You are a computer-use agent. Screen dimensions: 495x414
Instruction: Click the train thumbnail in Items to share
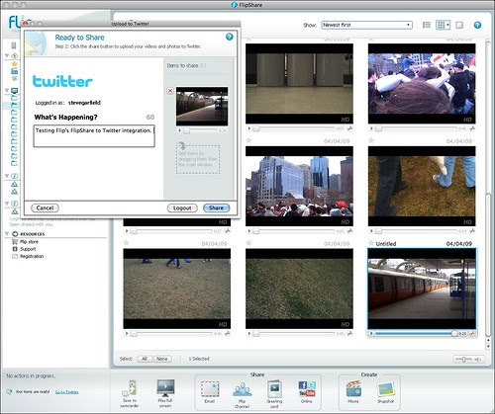point(202,107)
